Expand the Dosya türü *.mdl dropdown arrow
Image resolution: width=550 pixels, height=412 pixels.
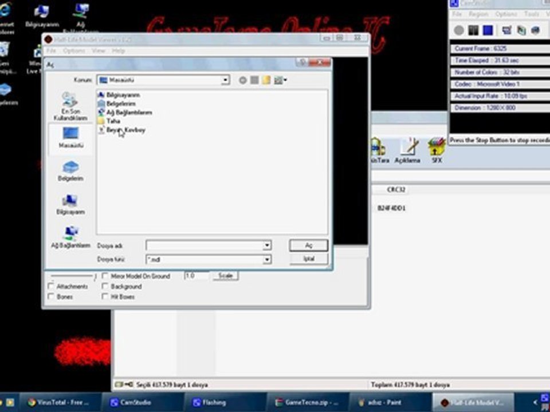(x=267, y=260)
